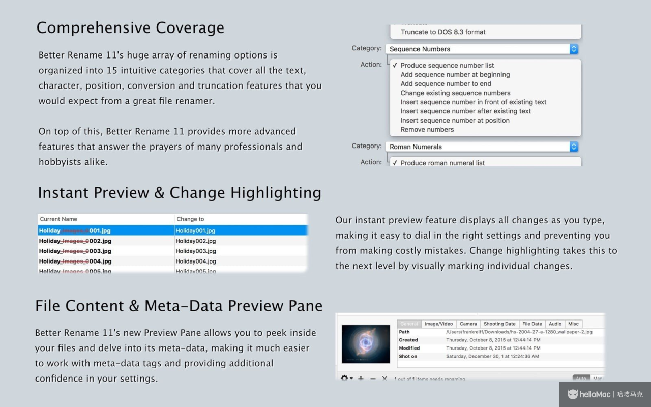Choose Remove numbers action

tap(427, 129)
